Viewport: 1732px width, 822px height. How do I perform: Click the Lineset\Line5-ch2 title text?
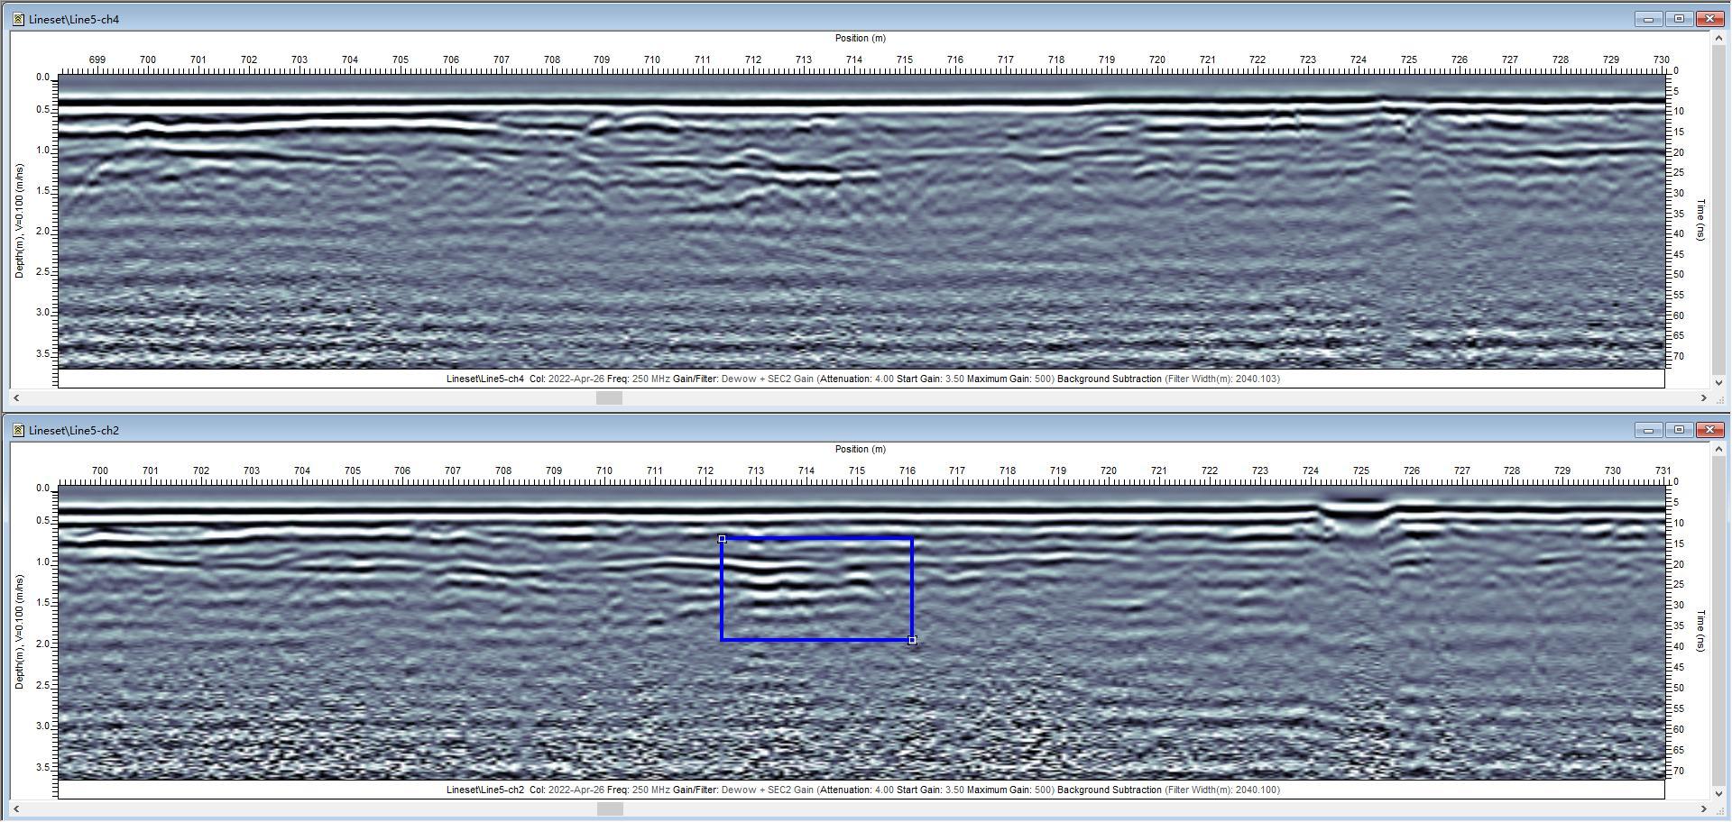pyautogui.click(x=74, y=430)
